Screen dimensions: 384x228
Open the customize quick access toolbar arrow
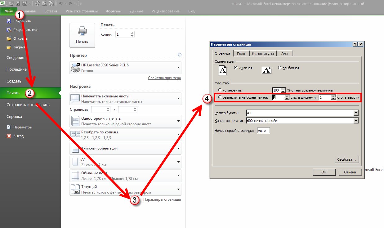point(81,4)
